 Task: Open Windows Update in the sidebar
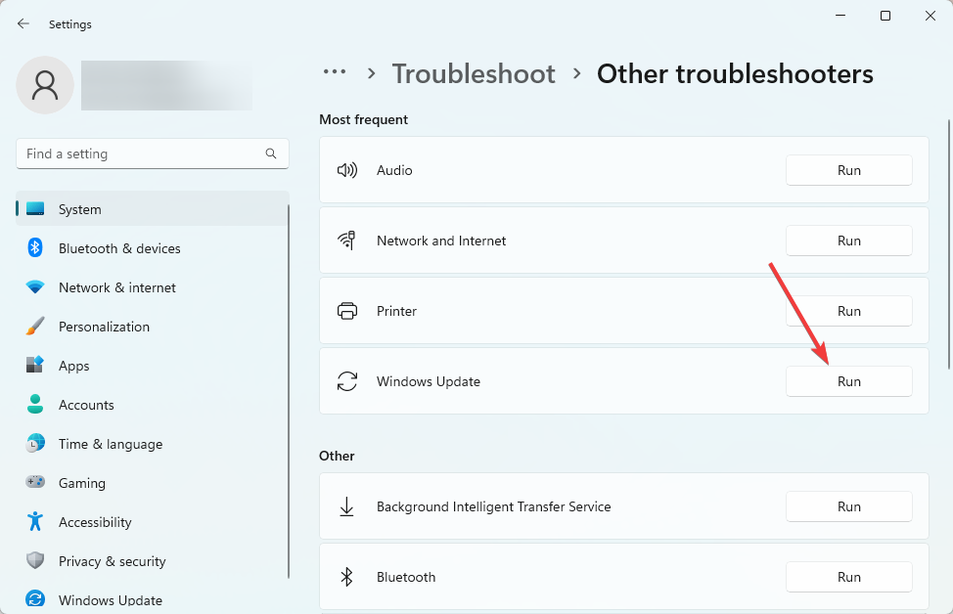[152, 599]
